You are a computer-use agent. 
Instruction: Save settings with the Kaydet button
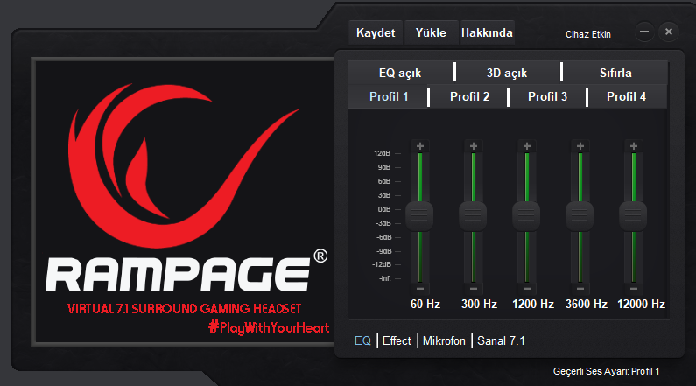[376, 32]
